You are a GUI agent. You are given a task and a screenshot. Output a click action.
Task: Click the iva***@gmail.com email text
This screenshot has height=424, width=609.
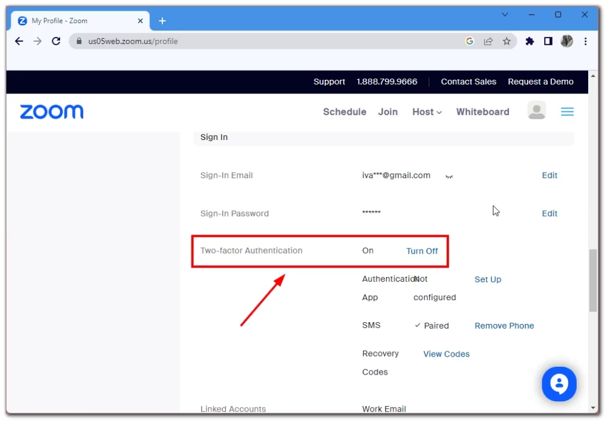pos(395,176)
